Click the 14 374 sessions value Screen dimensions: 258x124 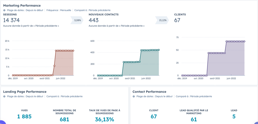pos(11,20)
